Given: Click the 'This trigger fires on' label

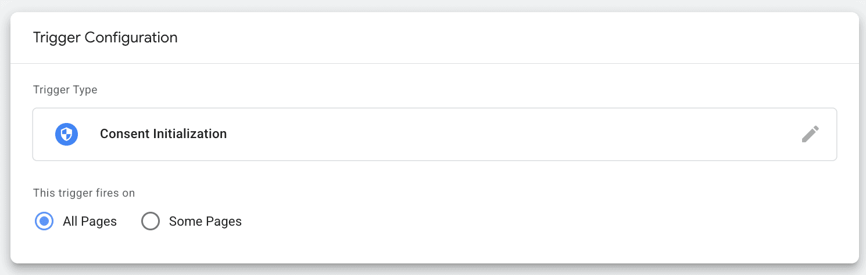Looking at the screenshot, I should coord(84,193).
